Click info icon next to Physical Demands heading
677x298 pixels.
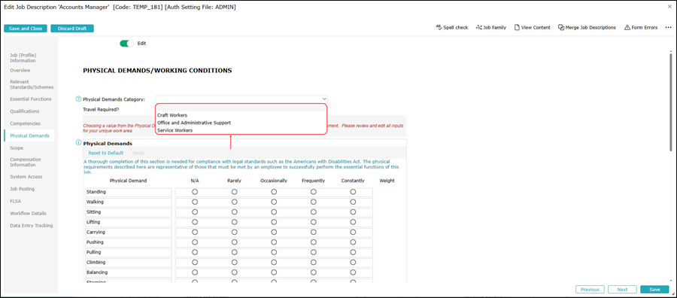[78, 142]
